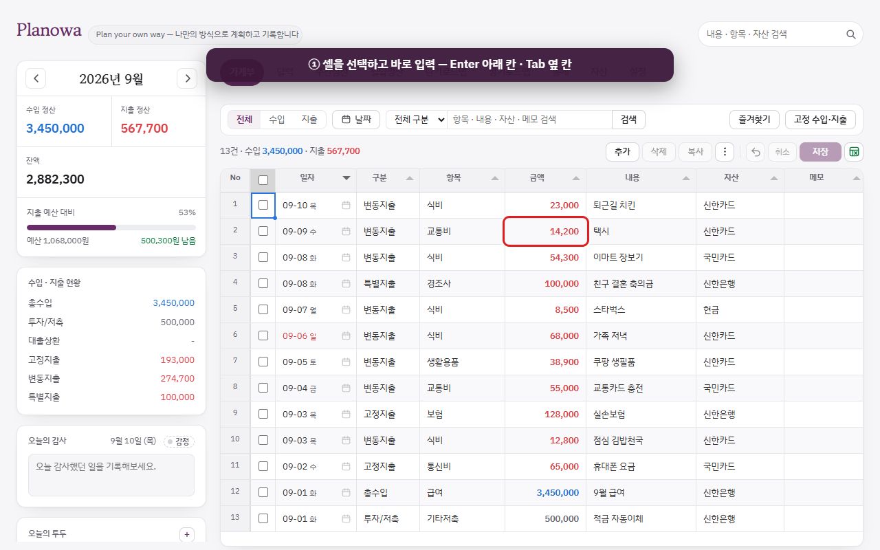Switch to the 수입 filter tab
Image resolution: width=880 pixels, height=550 pixels.
click(277, 120)
